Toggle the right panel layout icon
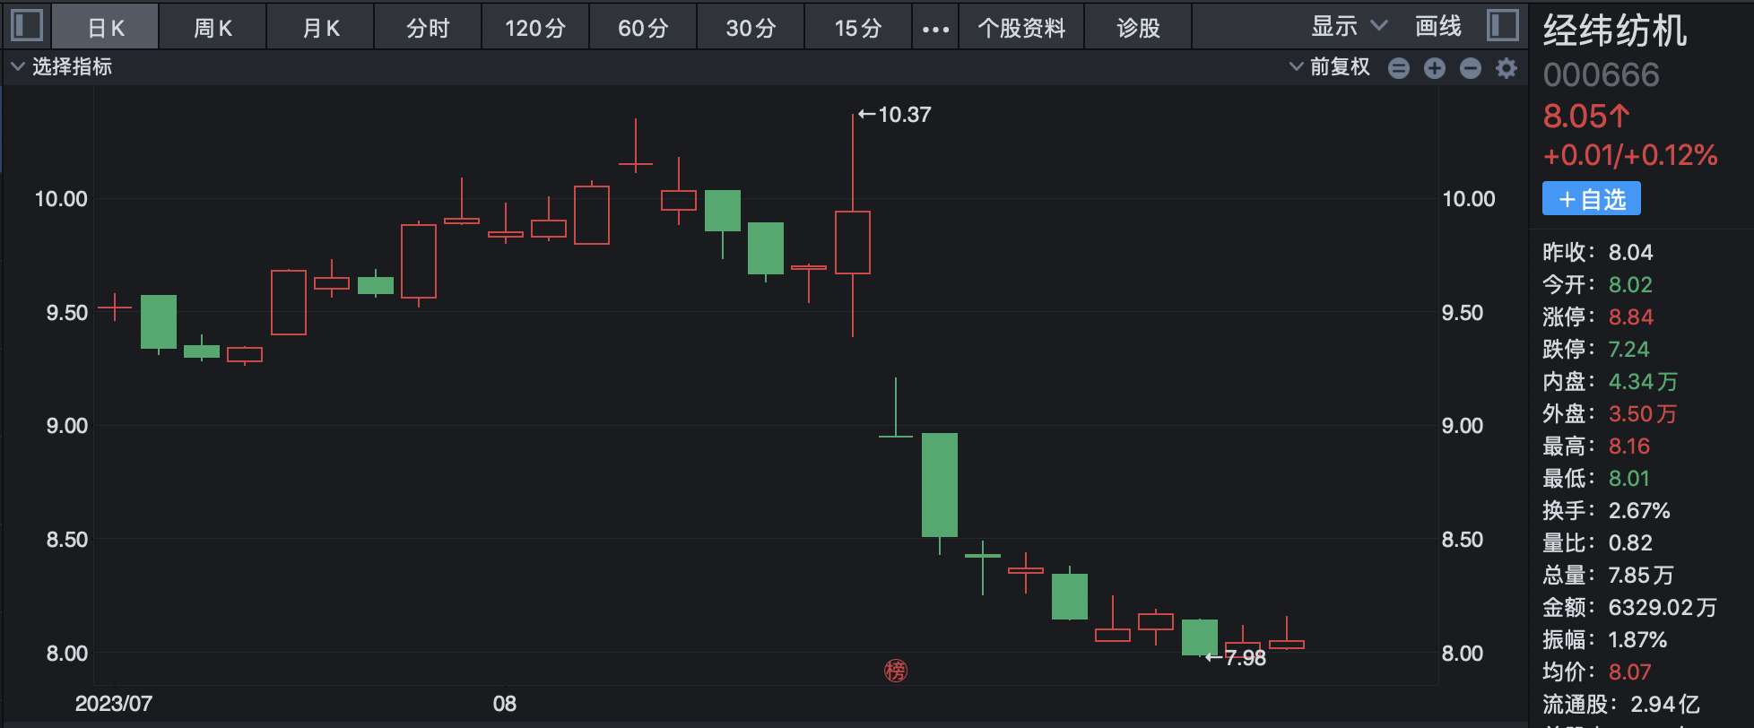1754x728 pixels. [x=1502, y=25]
